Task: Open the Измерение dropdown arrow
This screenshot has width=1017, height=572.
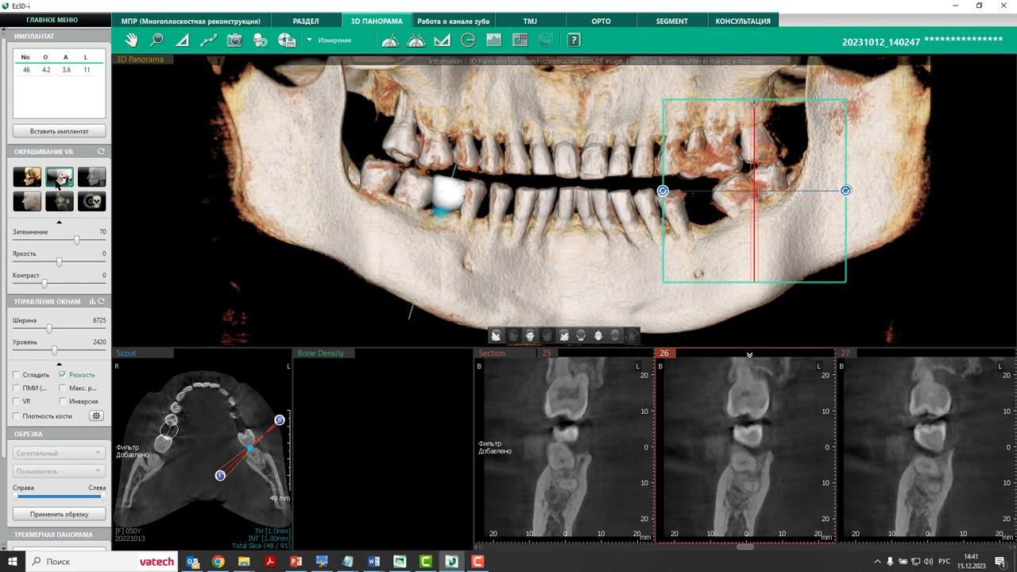Action: point(309,40)
